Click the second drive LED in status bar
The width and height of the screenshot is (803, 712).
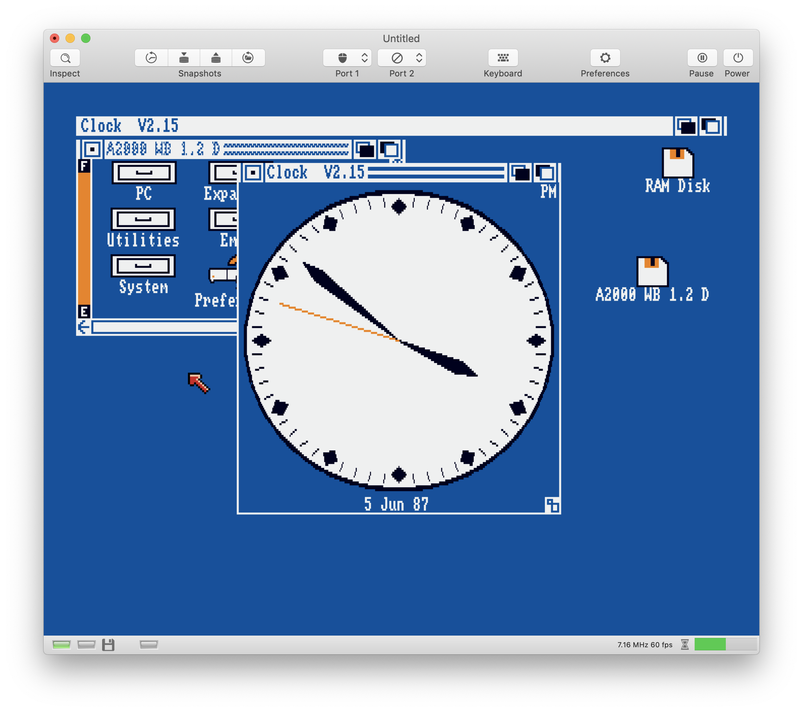coord(149,645)
